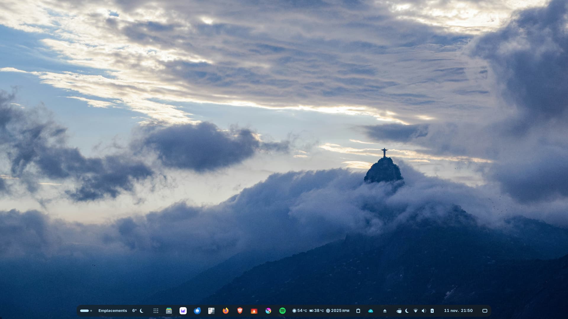Image resolution: width=568 pixels, height=319 pixels.
Task: Open Spotify from the dock
Action: pyautogui.click(x=283, y=311)
